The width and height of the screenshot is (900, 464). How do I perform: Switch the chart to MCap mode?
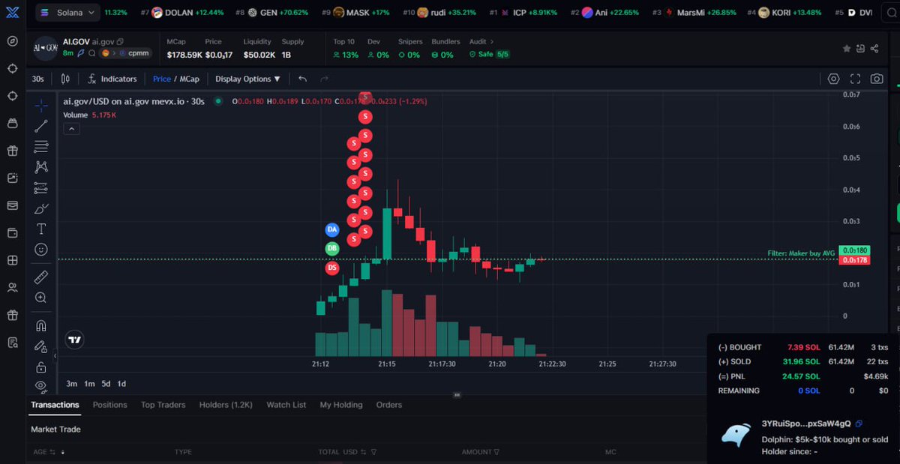click(x=189, y=79)
